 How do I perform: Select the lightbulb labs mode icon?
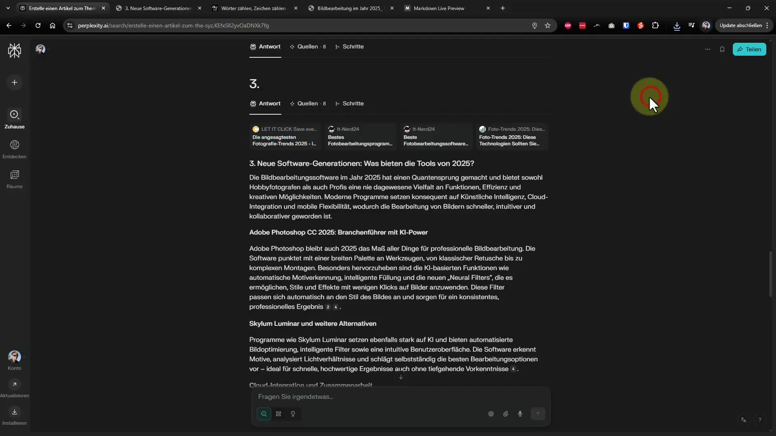[x=293, y=414]
